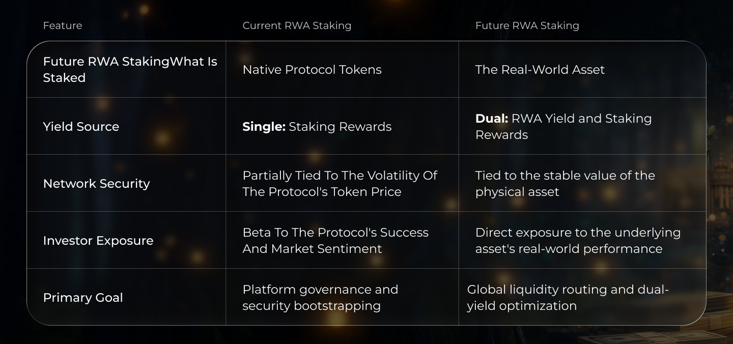Viewport: 733px width, 344px height.
Task: Click the 'Single: Staking Rewards' cell
Action: pos(317,127)
